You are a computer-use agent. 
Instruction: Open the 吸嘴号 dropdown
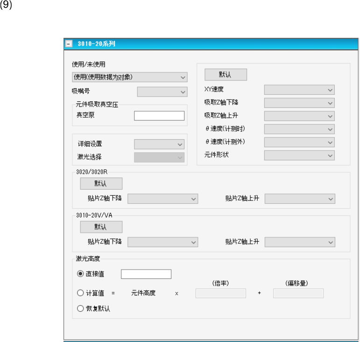pos(162,92)
